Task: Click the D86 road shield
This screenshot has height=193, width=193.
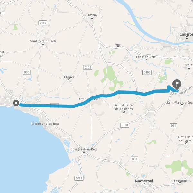Action: [x=27, y=72]
